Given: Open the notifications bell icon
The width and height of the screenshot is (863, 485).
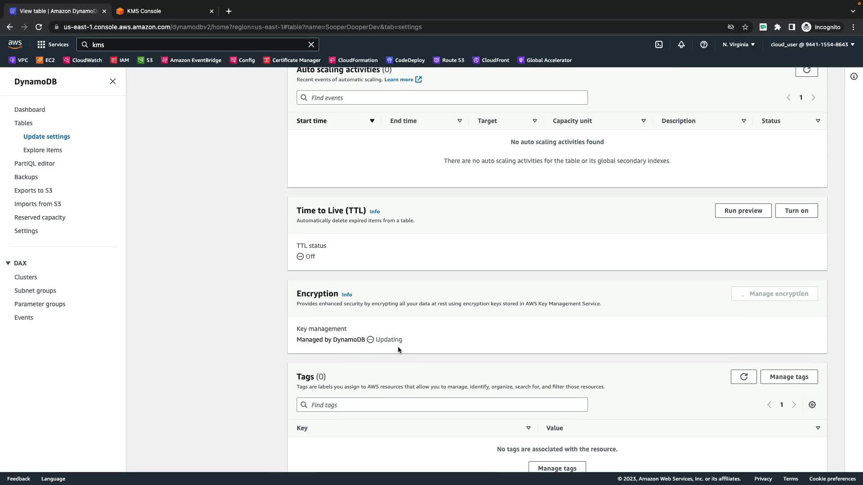Looking at the screenshot, I should pos(681,44).
